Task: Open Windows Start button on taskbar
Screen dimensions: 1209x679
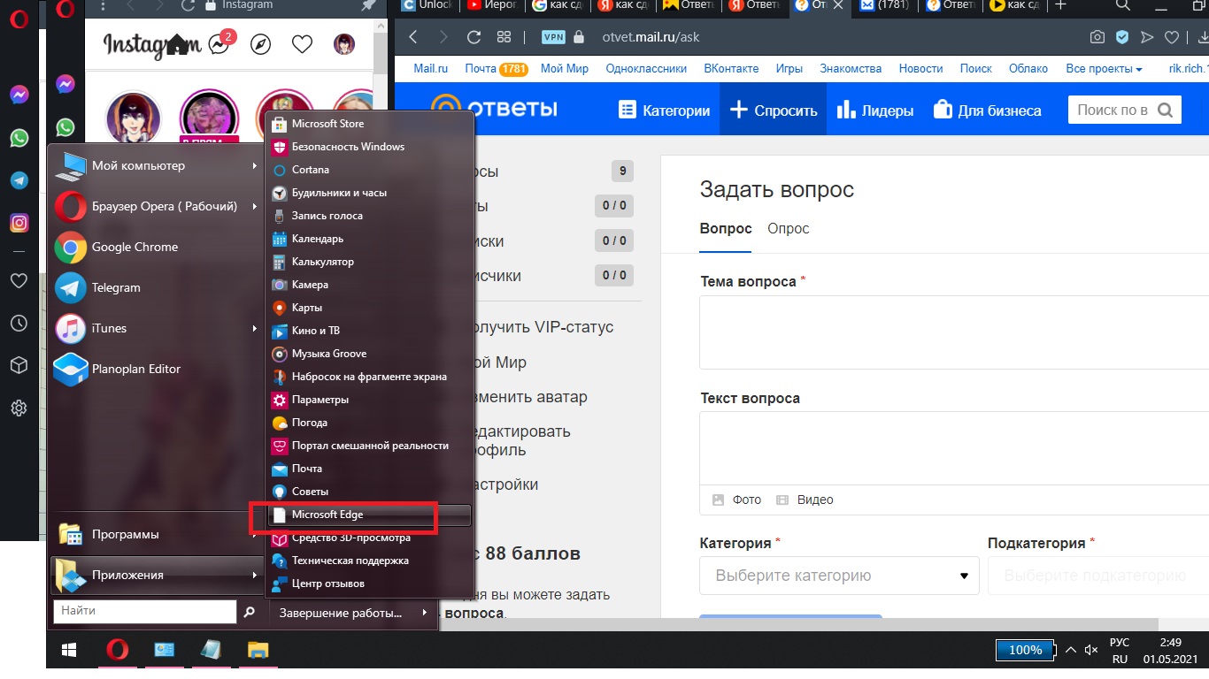Action: point(67,651)
